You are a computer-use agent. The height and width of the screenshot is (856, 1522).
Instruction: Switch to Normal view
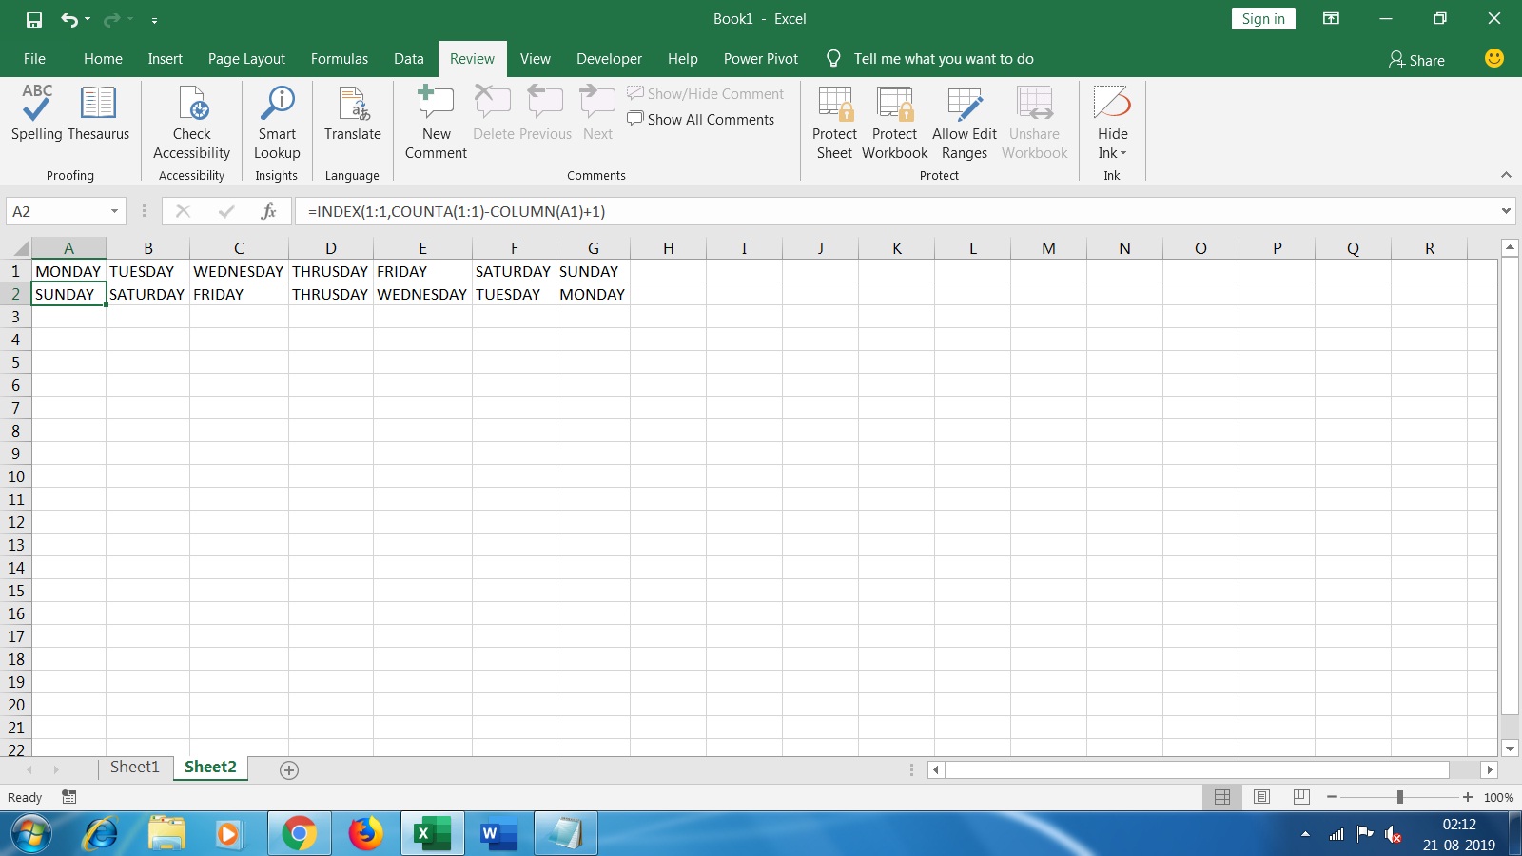pyautogui.click(x=1222, y=797)
